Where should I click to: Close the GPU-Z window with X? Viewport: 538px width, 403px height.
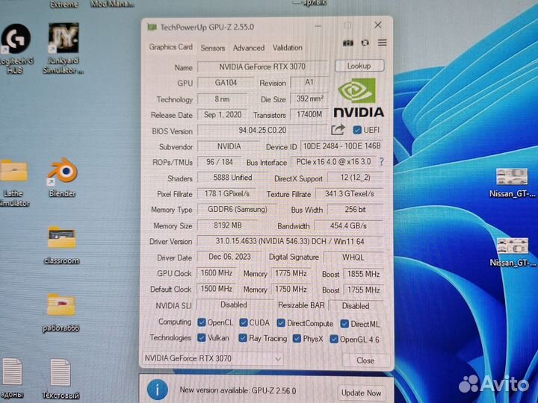click(378, 25)
